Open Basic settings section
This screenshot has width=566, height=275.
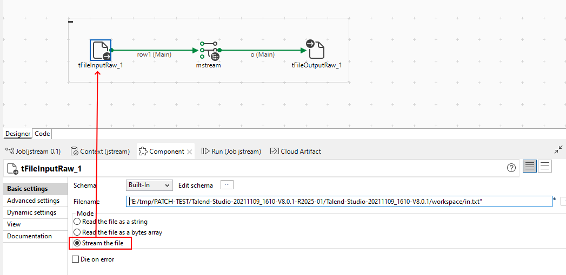pos(35,189)
